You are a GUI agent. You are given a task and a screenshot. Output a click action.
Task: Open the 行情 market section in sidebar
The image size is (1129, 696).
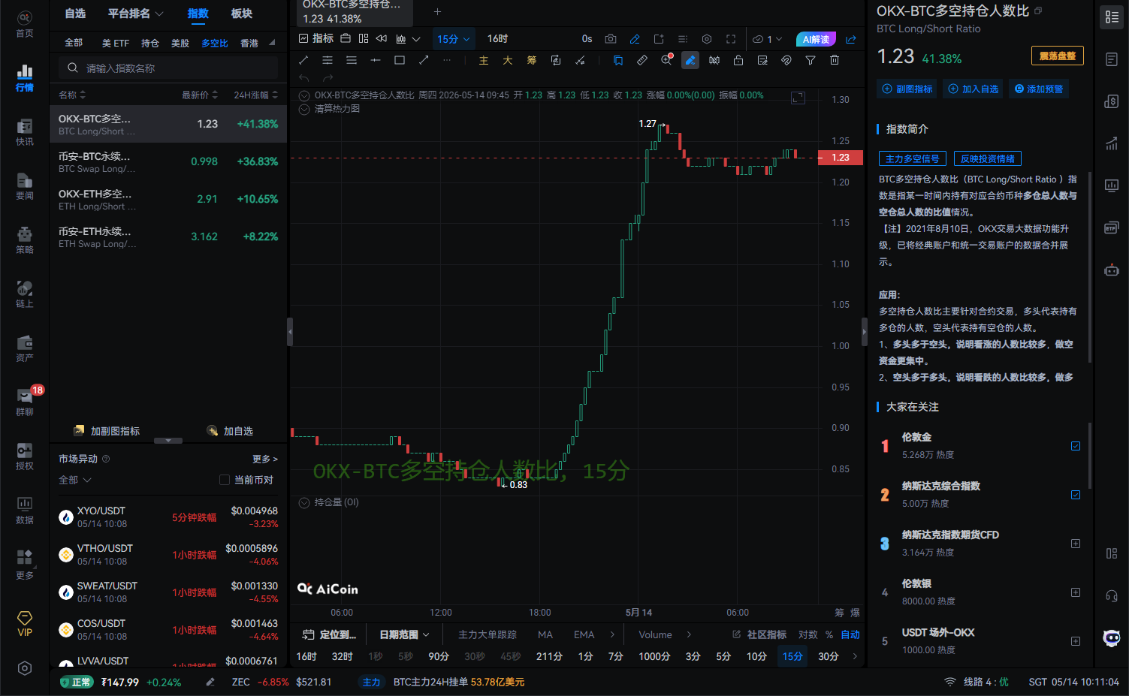coord(24,77)
